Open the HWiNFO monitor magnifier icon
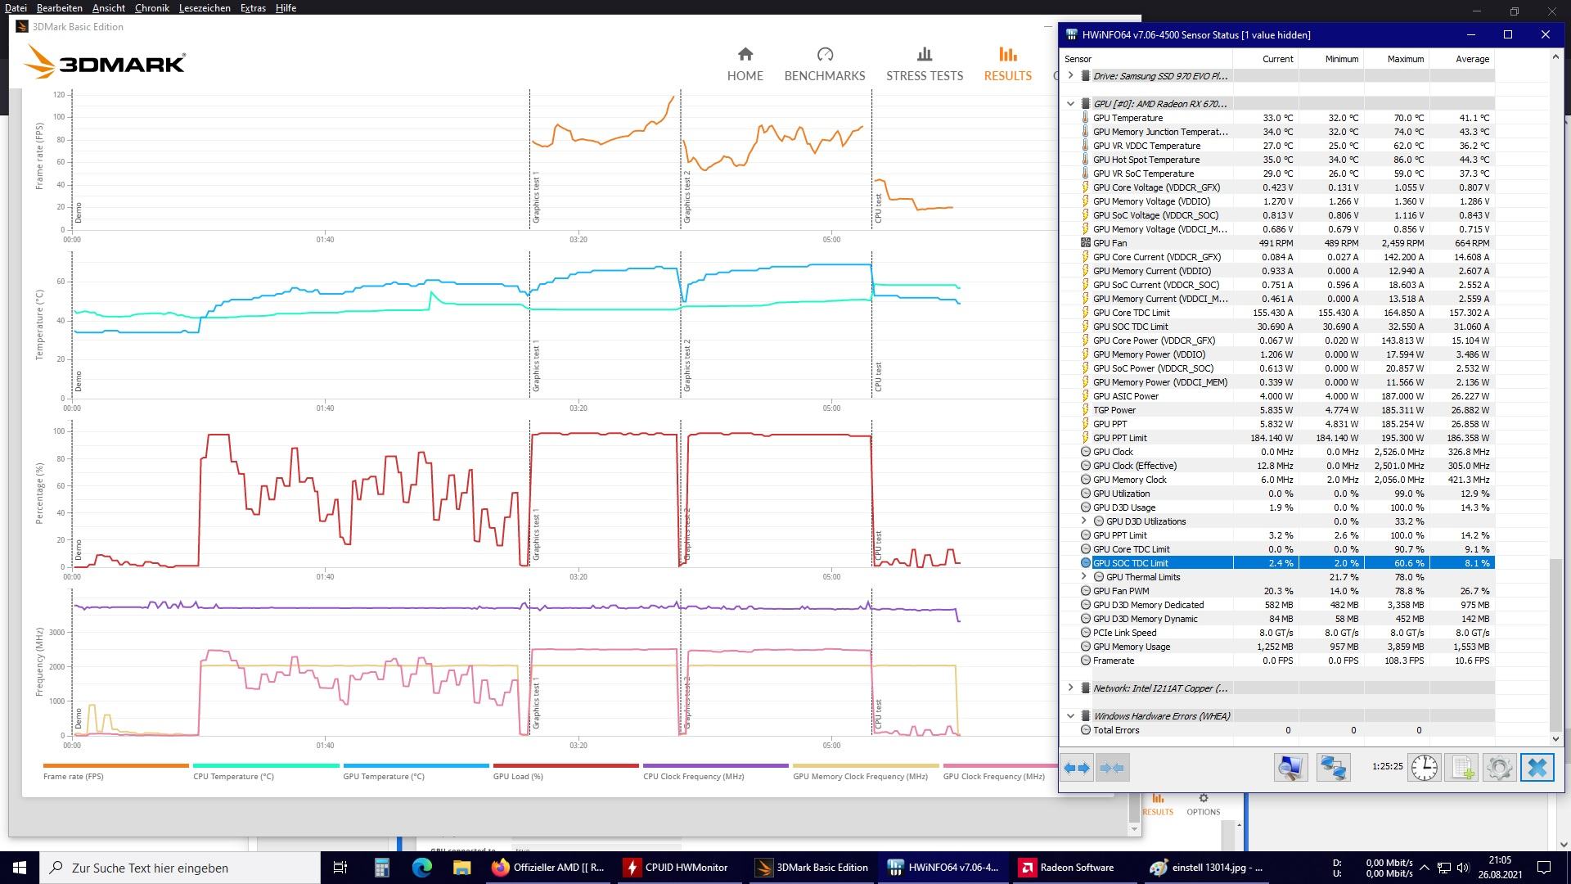This screenshot has width=1571, height=884. click(1290, 768)
